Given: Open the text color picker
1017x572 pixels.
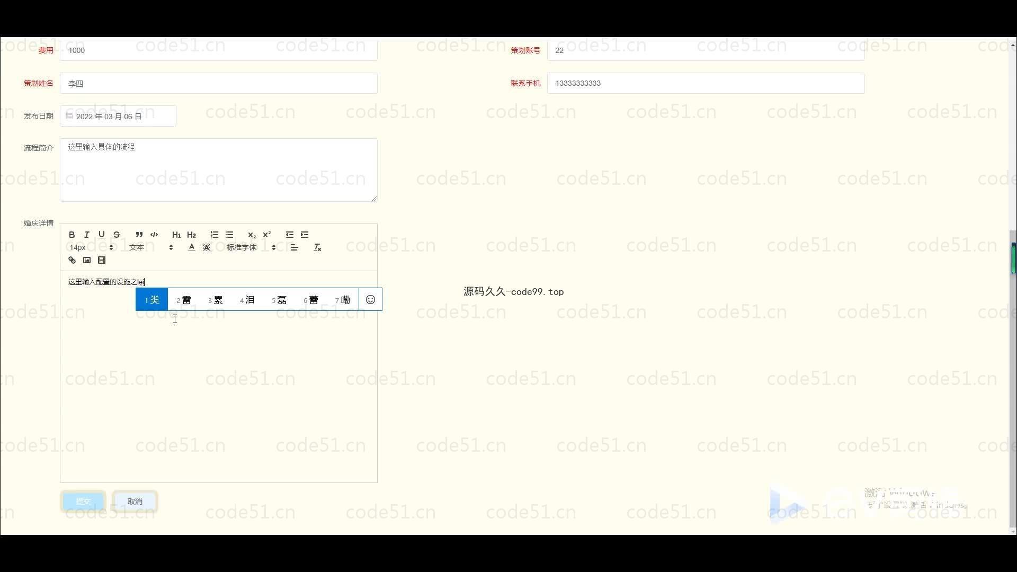Looking at the screenshot, I should [191, 247].
